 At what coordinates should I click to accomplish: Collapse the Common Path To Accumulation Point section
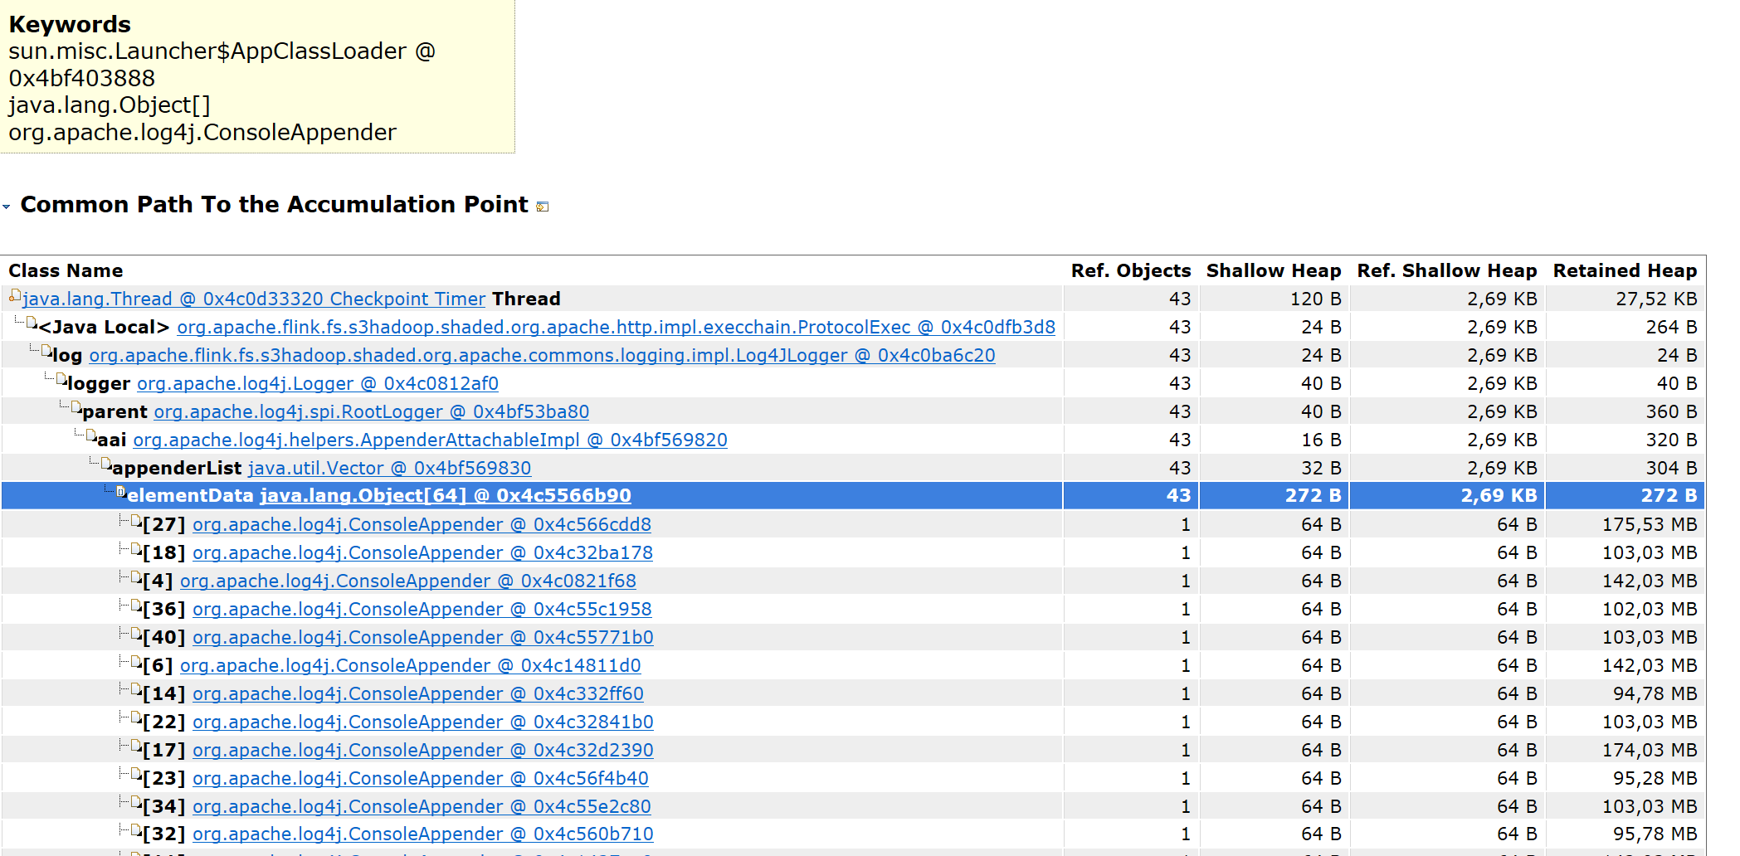click(x=7, y=206)
